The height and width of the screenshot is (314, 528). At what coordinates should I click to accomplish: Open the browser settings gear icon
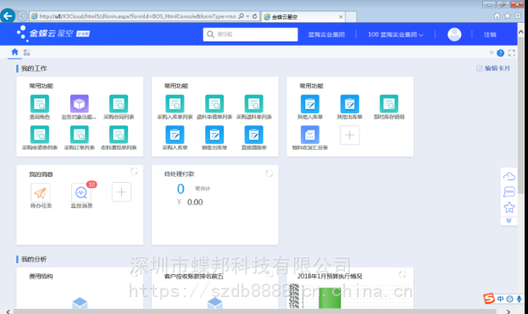coord(518,16)
